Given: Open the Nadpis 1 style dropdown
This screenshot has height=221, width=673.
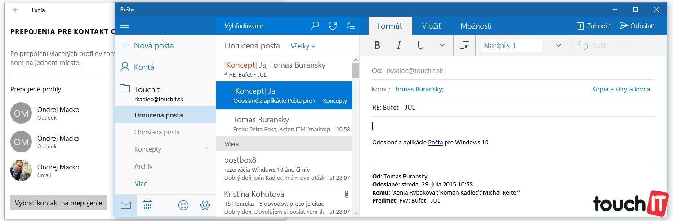Looking at the screenshot, I should click(x=558, y=45).
